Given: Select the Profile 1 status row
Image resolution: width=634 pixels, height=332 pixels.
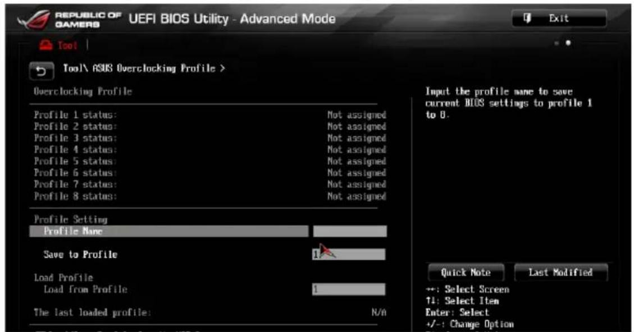Looking at the screenshot, I should 210,115.
